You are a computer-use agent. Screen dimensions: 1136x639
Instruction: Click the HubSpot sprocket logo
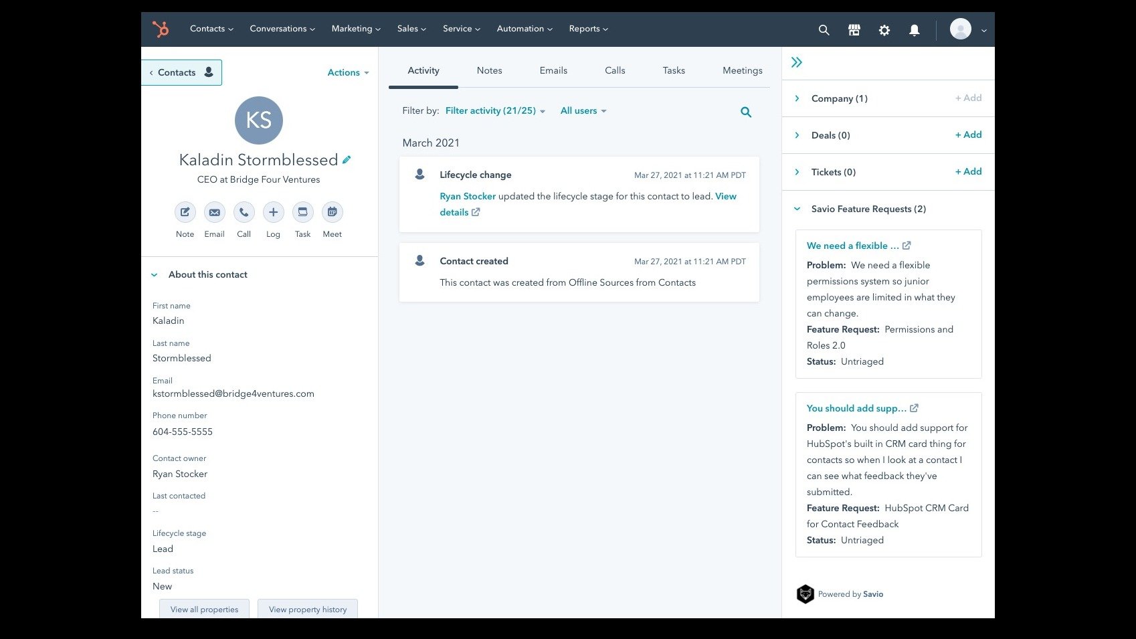point(161,29)
